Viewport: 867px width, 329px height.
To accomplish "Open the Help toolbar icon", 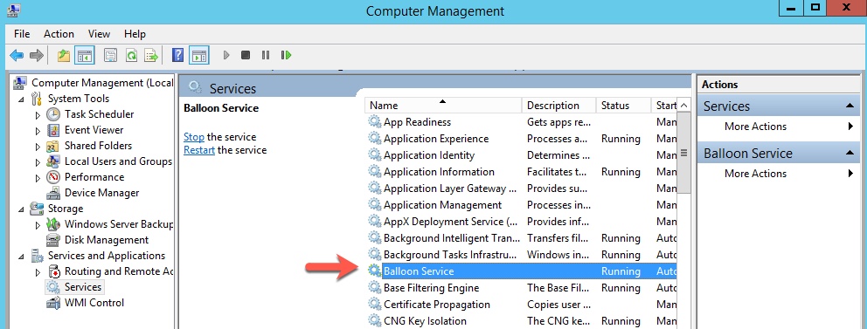I will pos(177,55).
